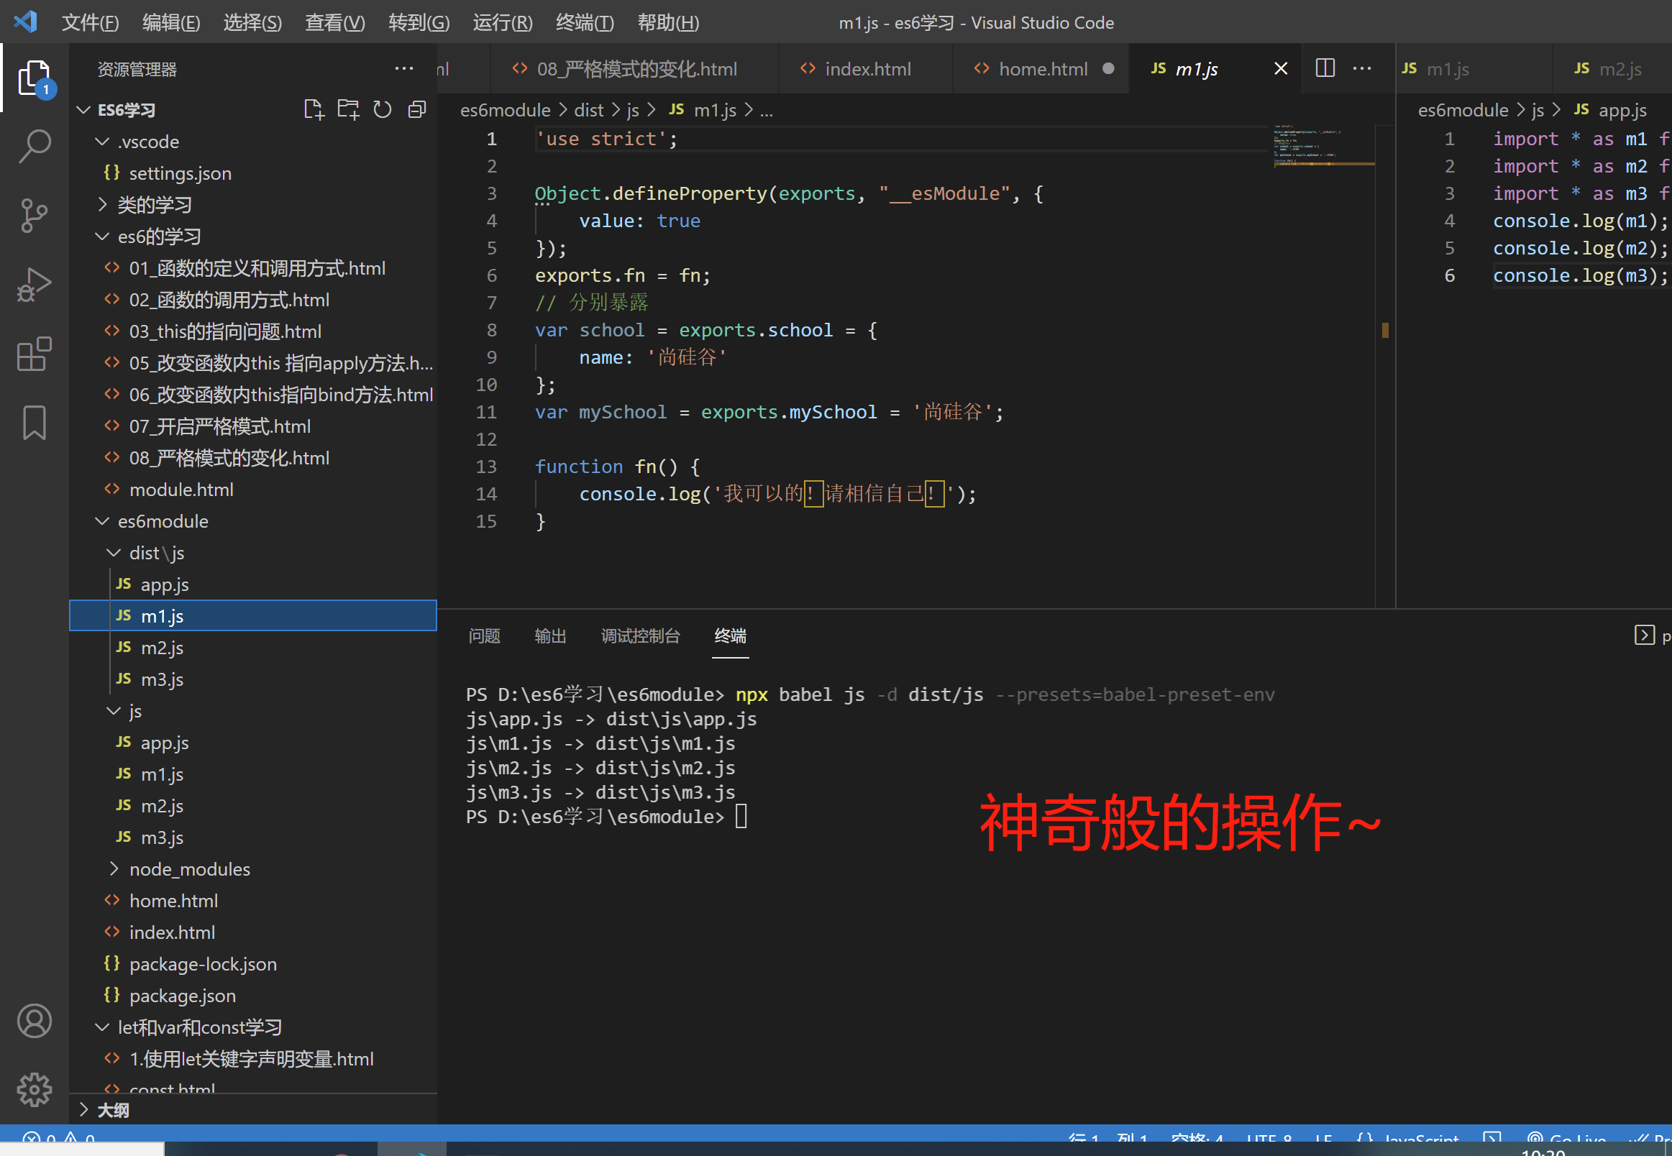This screenshot has width=1672, height=1156.
Task: Switch to the 调试控制台 panel tab
Action: (x=641, y=636)
